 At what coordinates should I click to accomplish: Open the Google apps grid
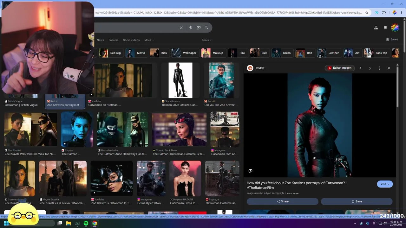[385, 28]
